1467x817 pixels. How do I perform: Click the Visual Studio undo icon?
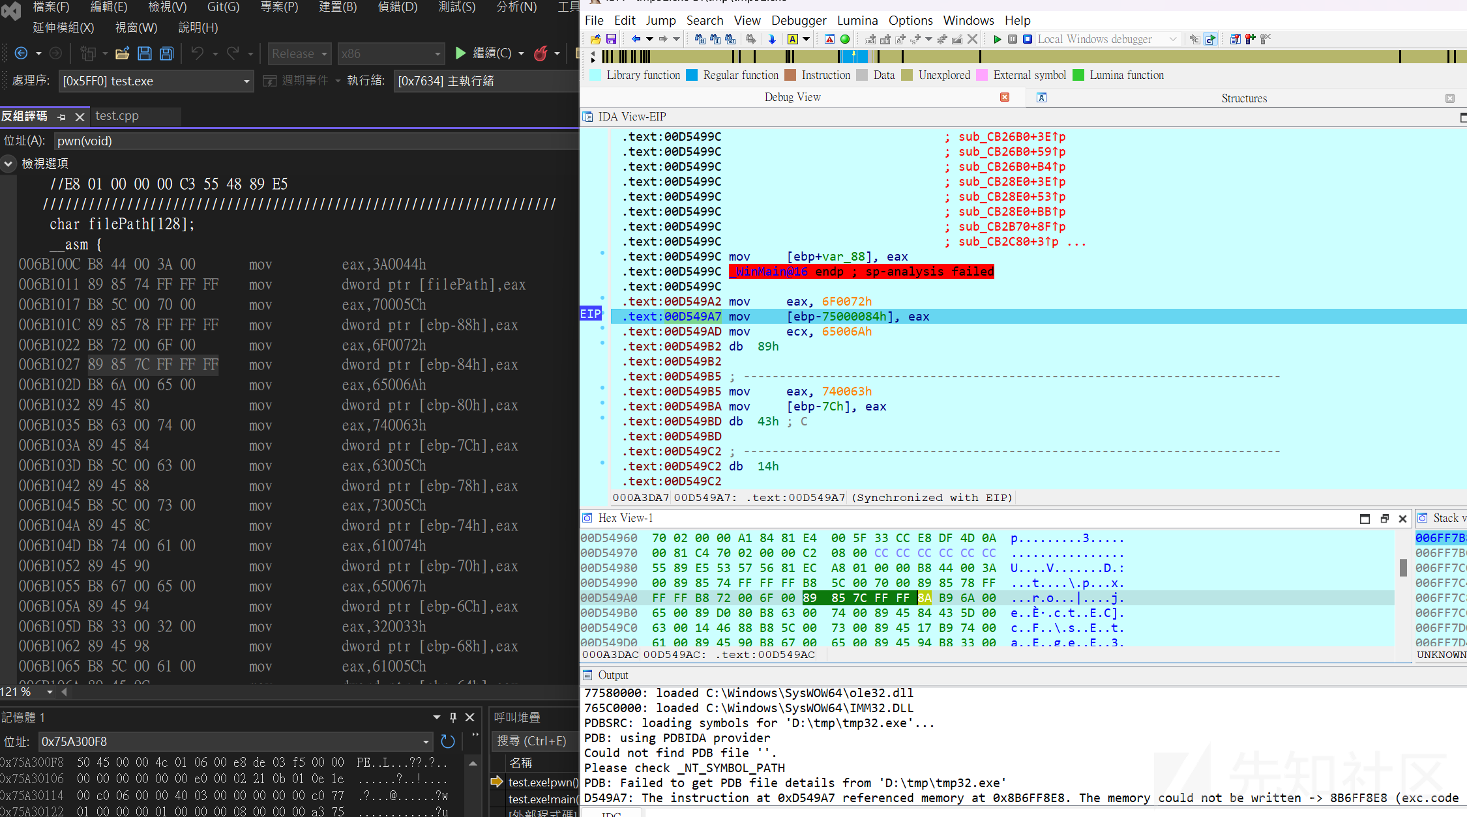[x=198, y=53]
